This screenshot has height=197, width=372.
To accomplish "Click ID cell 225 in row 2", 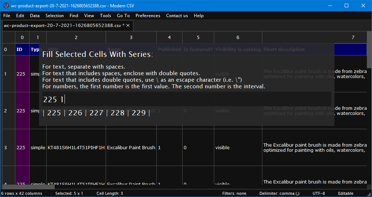I will [x=22, y=111].
